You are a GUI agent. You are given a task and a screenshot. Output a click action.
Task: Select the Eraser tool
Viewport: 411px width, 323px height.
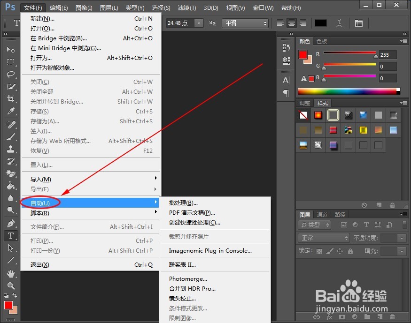[10, 173]
